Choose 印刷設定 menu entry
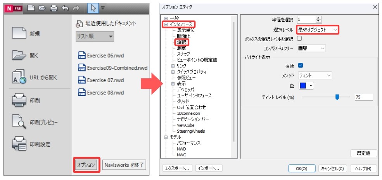 pyautogui.click(x=31, y=144)
